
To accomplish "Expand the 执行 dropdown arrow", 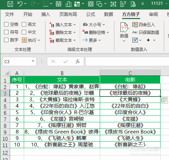I will tap(39, 40).
